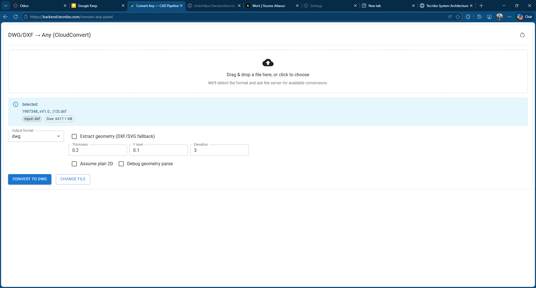Close the New tab tab
Image resolution: width=536 pixels, height=288 pixels.
tap(413, 6)
